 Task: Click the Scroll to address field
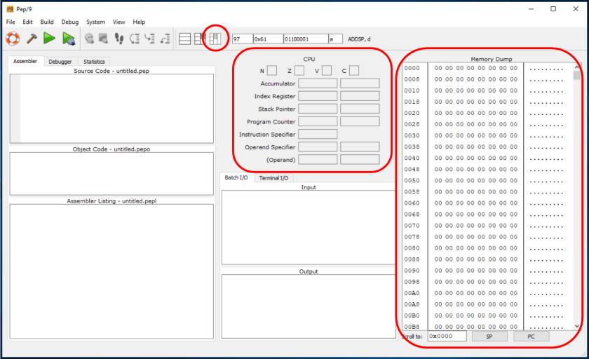(447, 337)
